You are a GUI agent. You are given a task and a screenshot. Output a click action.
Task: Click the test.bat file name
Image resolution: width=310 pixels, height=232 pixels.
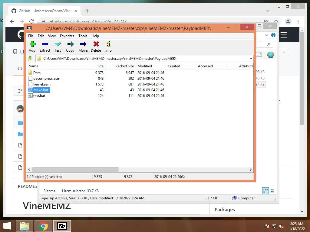click(39, 96)
